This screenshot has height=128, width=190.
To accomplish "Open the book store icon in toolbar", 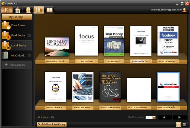I will tap(28, 10).
